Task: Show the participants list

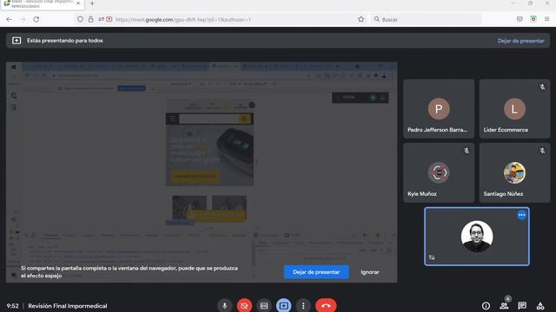Action: coord(504,306)
